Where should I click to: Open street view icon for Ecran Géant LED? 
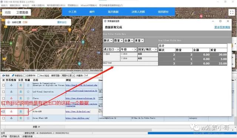(x=21, y=118)
